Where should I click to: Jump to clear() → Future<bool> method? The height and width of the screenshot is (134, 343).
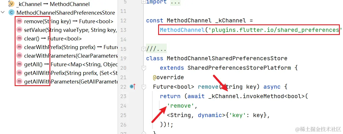tap(53, 38)
